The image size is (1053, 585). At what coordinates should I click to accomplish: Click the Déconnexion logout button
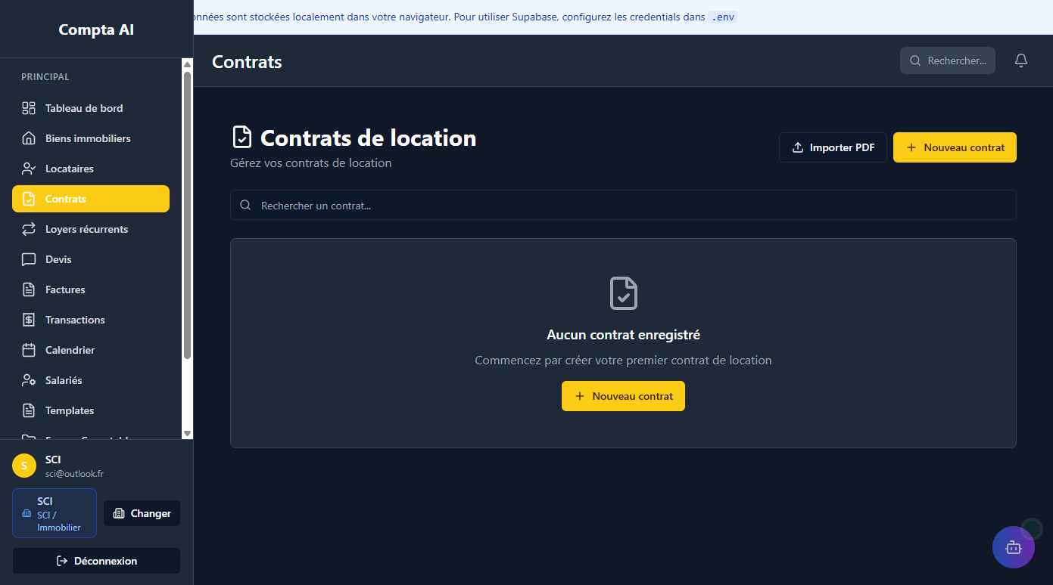tap(96, 561)
